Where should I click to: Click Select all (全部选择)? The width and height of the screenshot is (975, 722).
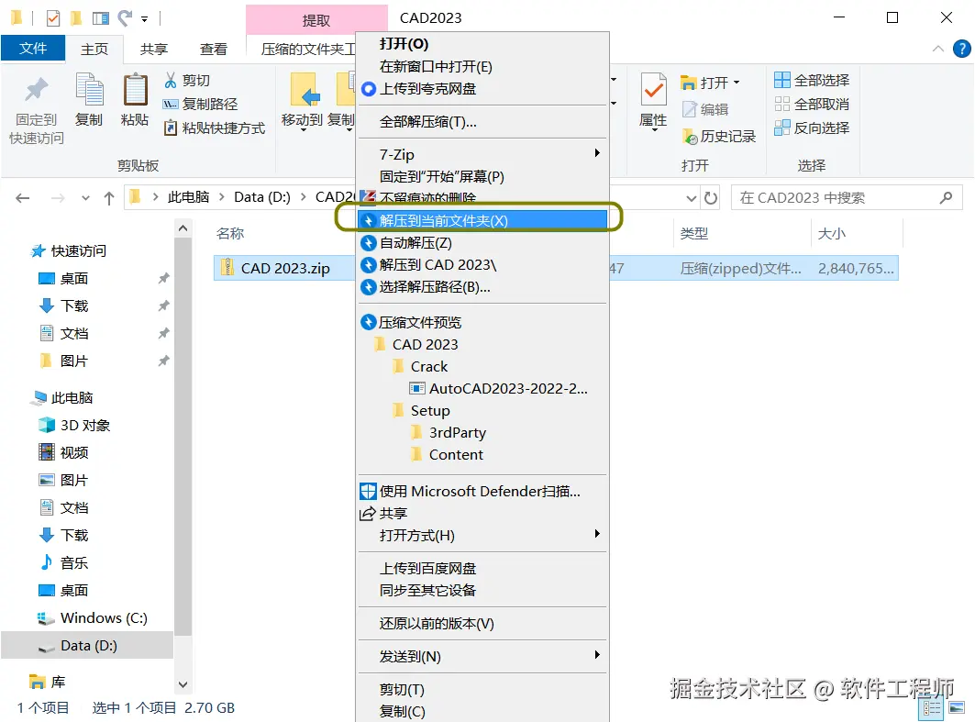(x=812, y=80)
